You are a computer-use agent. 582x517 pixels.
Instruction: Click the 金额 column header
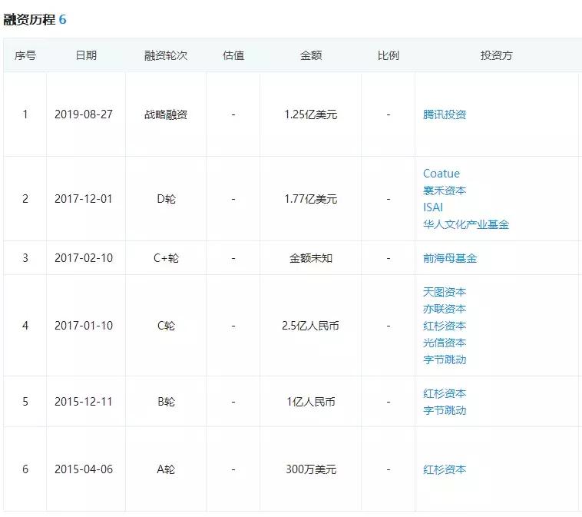311,56
